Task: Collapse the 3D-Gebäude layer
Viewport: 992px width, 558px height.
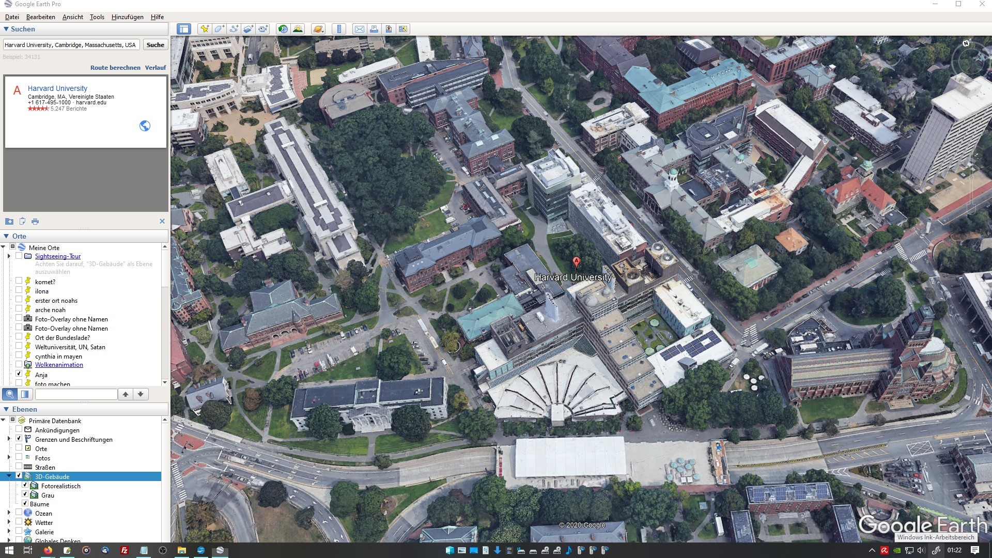Action: (9, 476)
